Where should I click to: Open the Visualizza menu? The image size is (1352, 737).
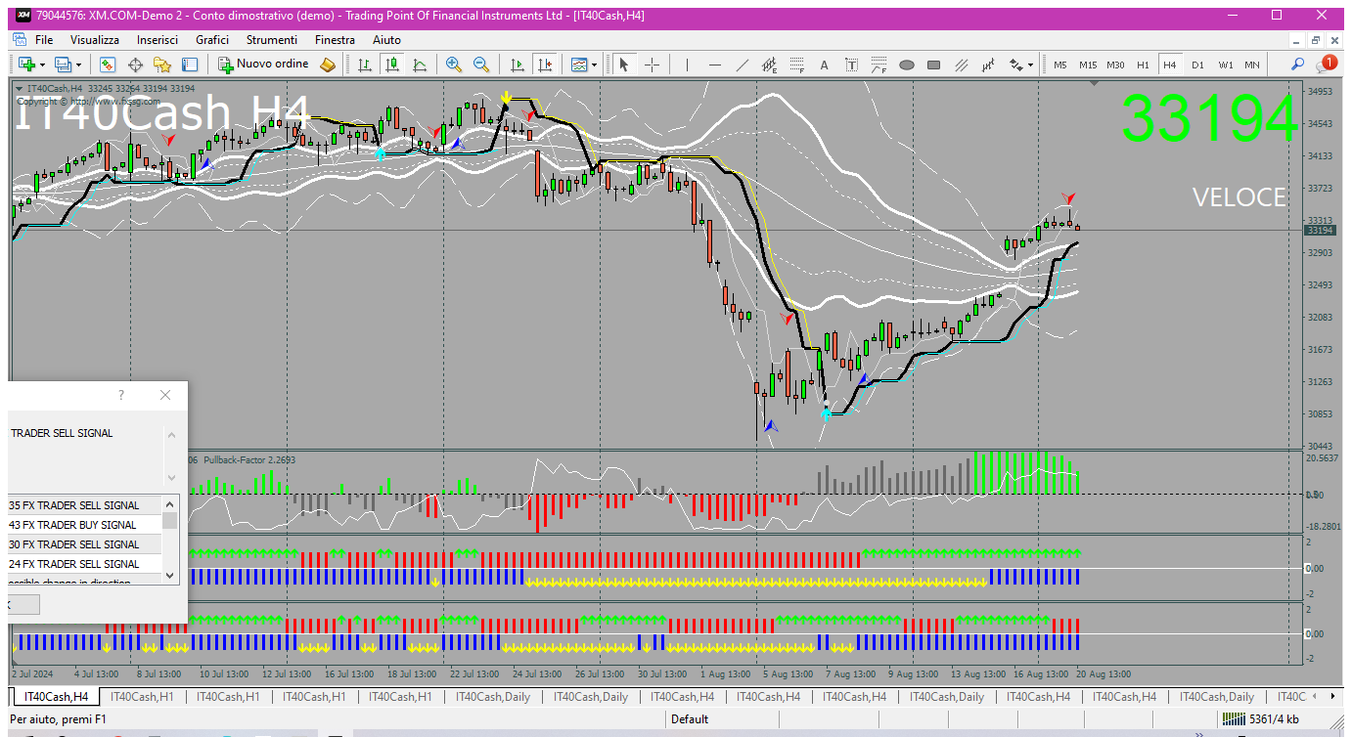pos(95,40)
